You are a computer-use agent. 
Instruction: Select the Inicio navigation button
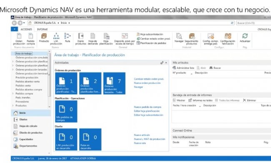(x=31, y=113)
